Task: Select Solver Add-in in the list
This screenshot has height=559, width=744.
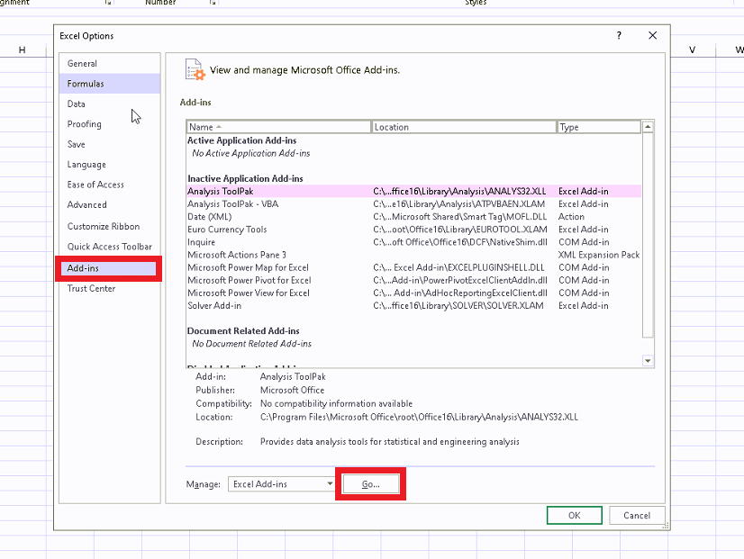Action: [x=213, y=306]
